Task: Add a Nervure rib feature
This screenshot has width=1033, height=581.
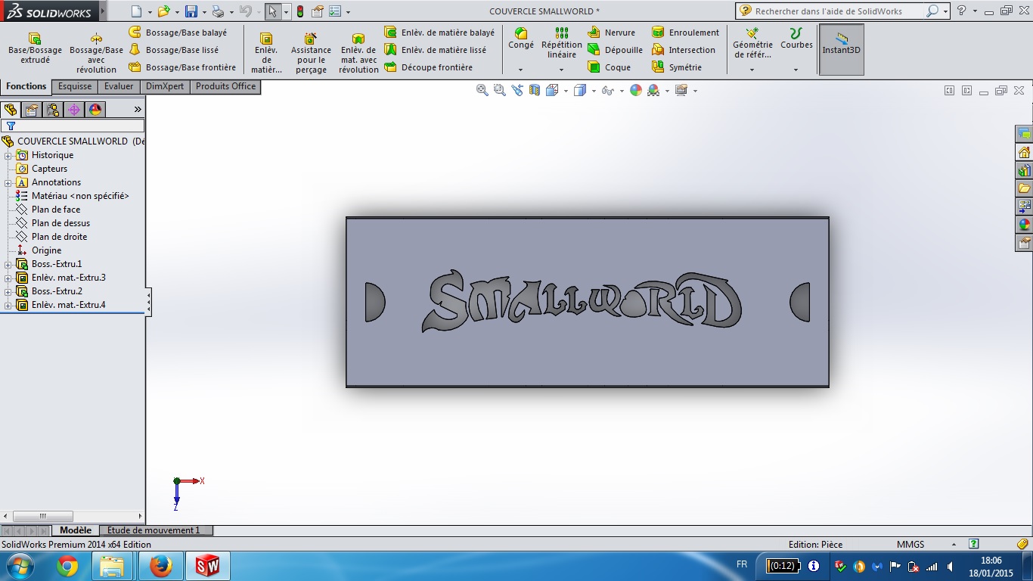Action: coord(611,33)
